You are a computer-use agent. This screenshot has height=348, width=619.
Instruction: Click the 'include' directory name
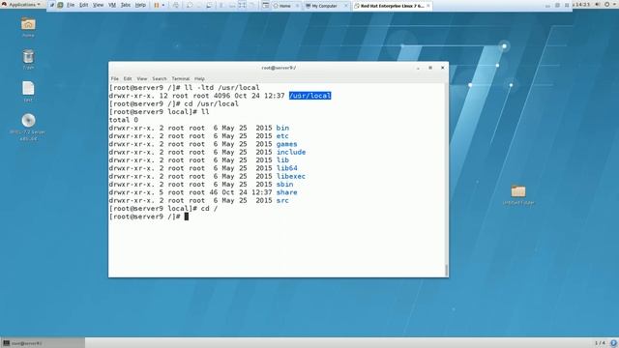(291, 152)
